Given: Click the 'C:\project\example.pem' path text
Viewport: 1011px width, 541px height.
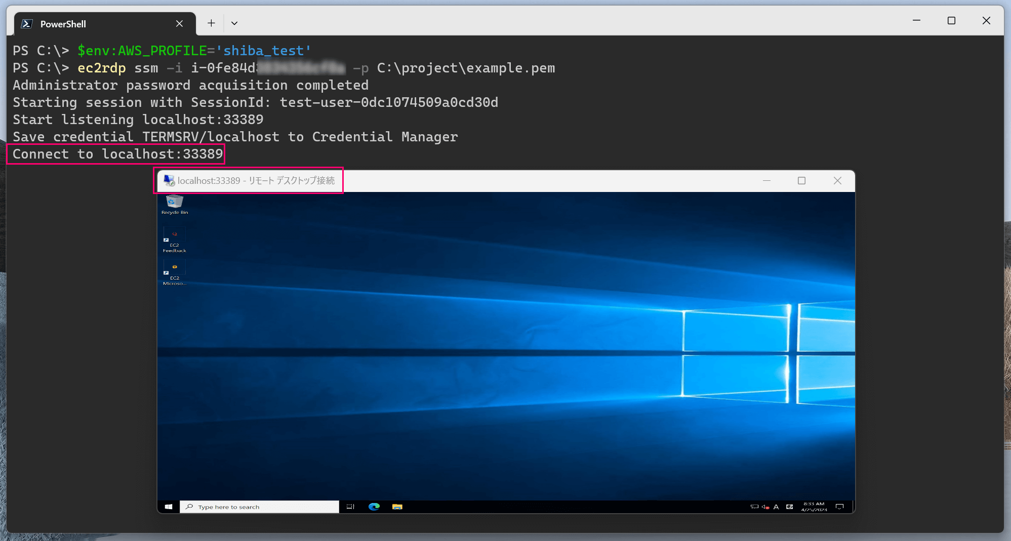Looking at the screenshot, I should coord(466,68).
